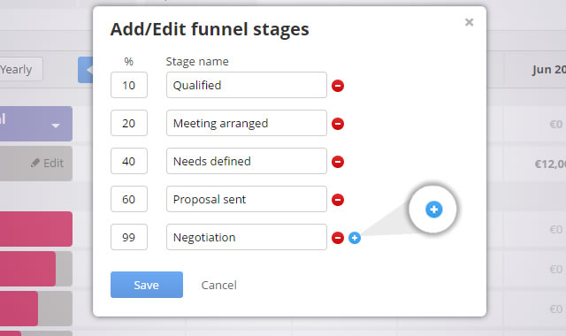Edit the Qualified stage name field
This screenshot has height=336, width=566.
[247, 85]
